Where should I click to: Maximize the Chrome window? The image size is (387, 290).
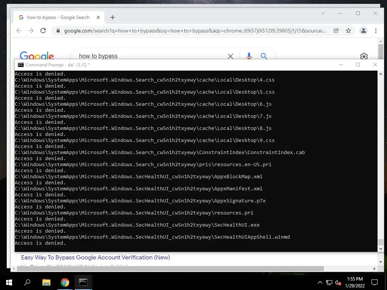[x=358, y=13]
